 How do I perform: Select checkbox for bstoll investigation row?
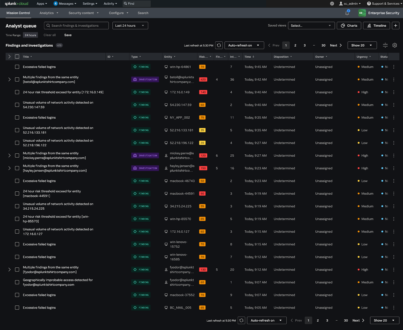point(17,80)
